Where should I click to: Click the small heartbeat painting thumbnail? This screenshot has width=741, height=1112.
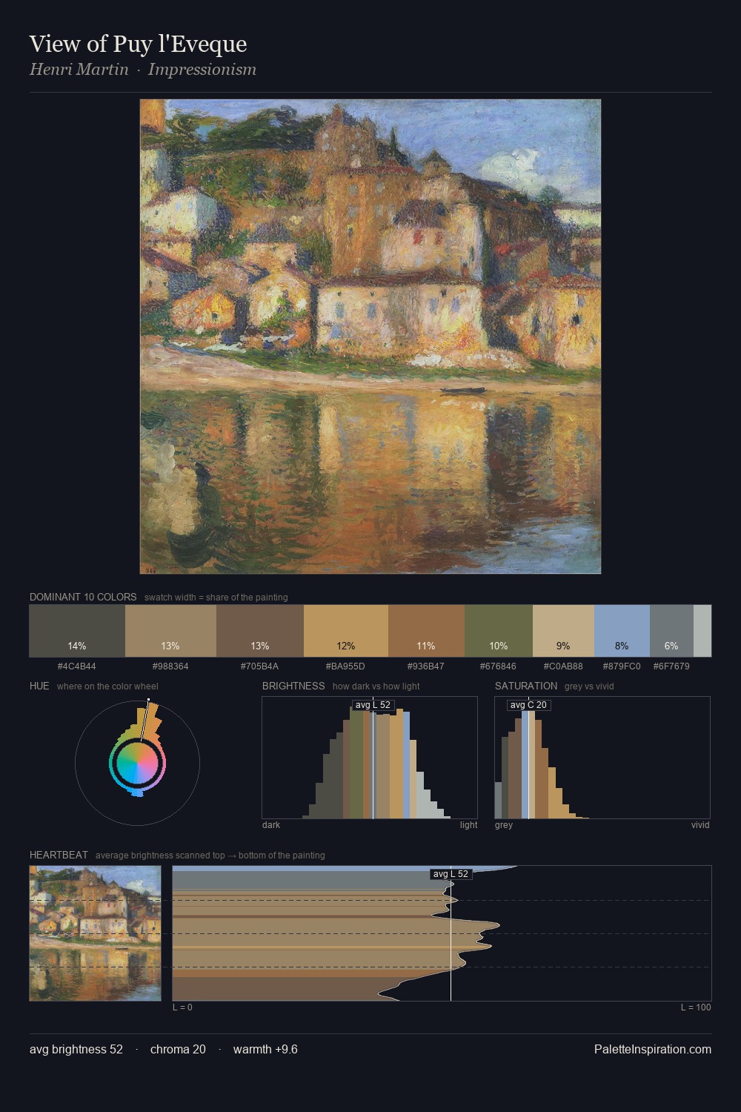click(x=95, y=933)
